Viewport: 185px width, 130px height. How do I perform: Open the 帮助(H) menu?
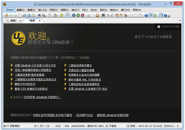pyautogui.click(x=137, y=10)
